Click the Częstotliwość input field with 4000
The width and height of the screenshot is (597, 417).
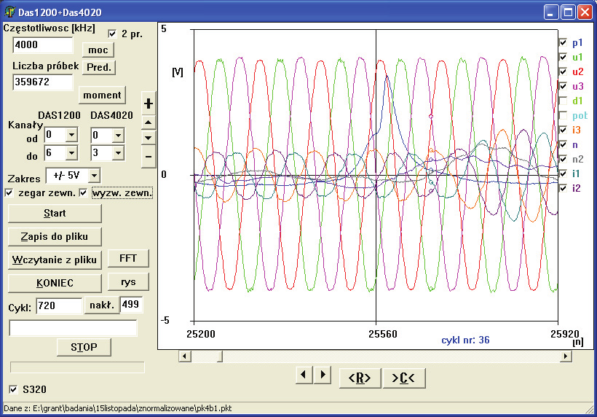tap(43, 45)
